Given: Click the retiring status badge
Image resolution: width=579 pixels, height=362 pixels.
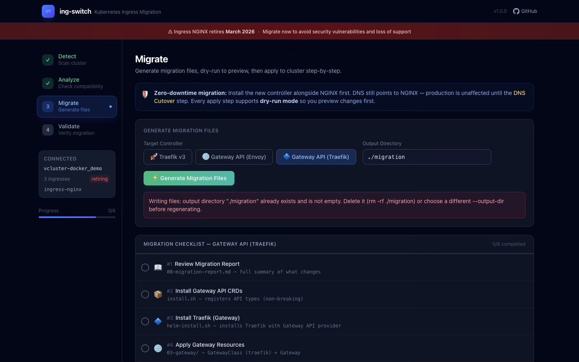Looking at the screenshot, I should click(x=99, y=179).
